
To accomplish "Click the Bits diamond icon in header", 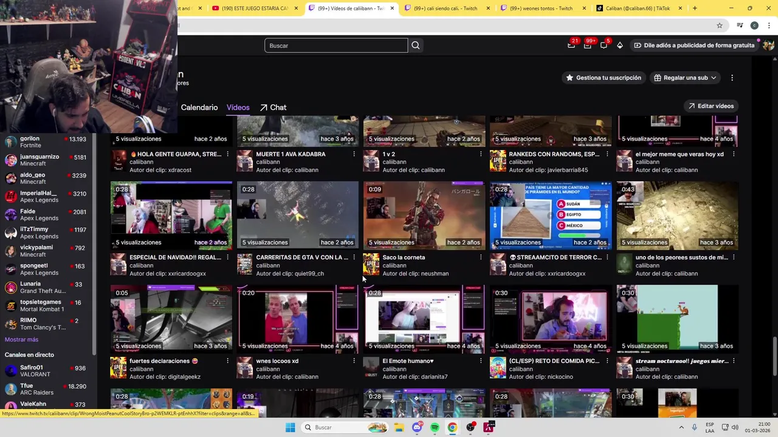I will 620,45.
